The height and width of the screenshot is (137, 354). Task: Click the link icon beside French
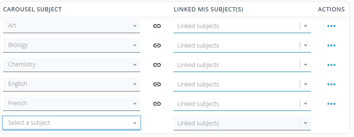157,104
